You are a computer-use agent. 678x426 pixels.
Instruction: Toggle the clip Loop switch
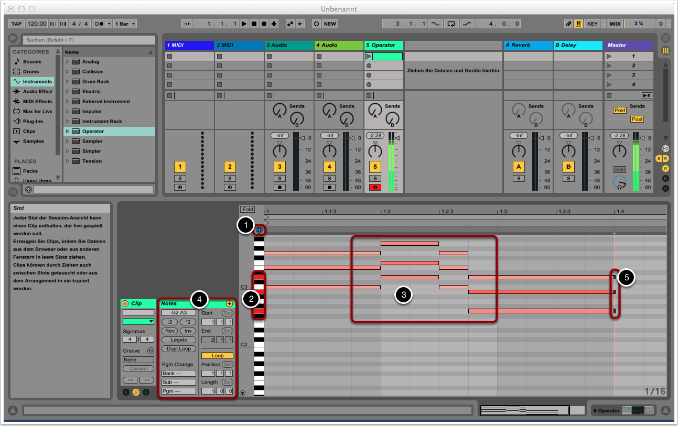(217, 355)
